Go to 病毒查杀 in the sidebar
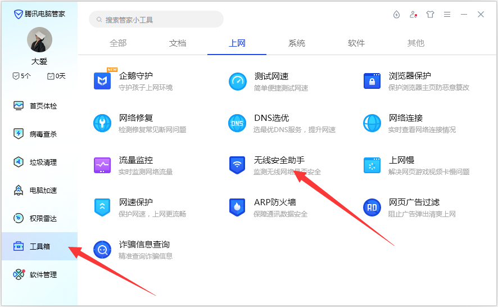This screenshot has height=307, width=498. pyautogui.click(x=40, y=134)
